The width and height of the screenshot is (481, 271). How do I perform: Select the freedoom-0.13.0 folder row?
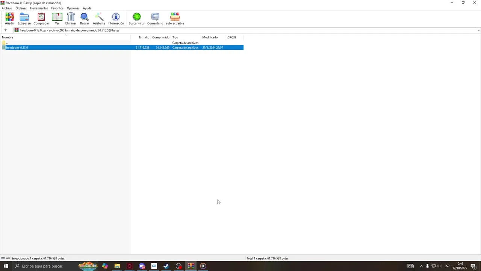pyautogui.click(x=122, y=48)
